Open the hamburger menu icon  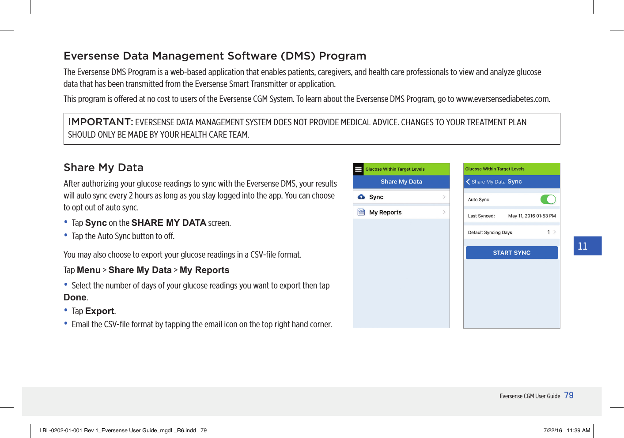coord(358,169)
